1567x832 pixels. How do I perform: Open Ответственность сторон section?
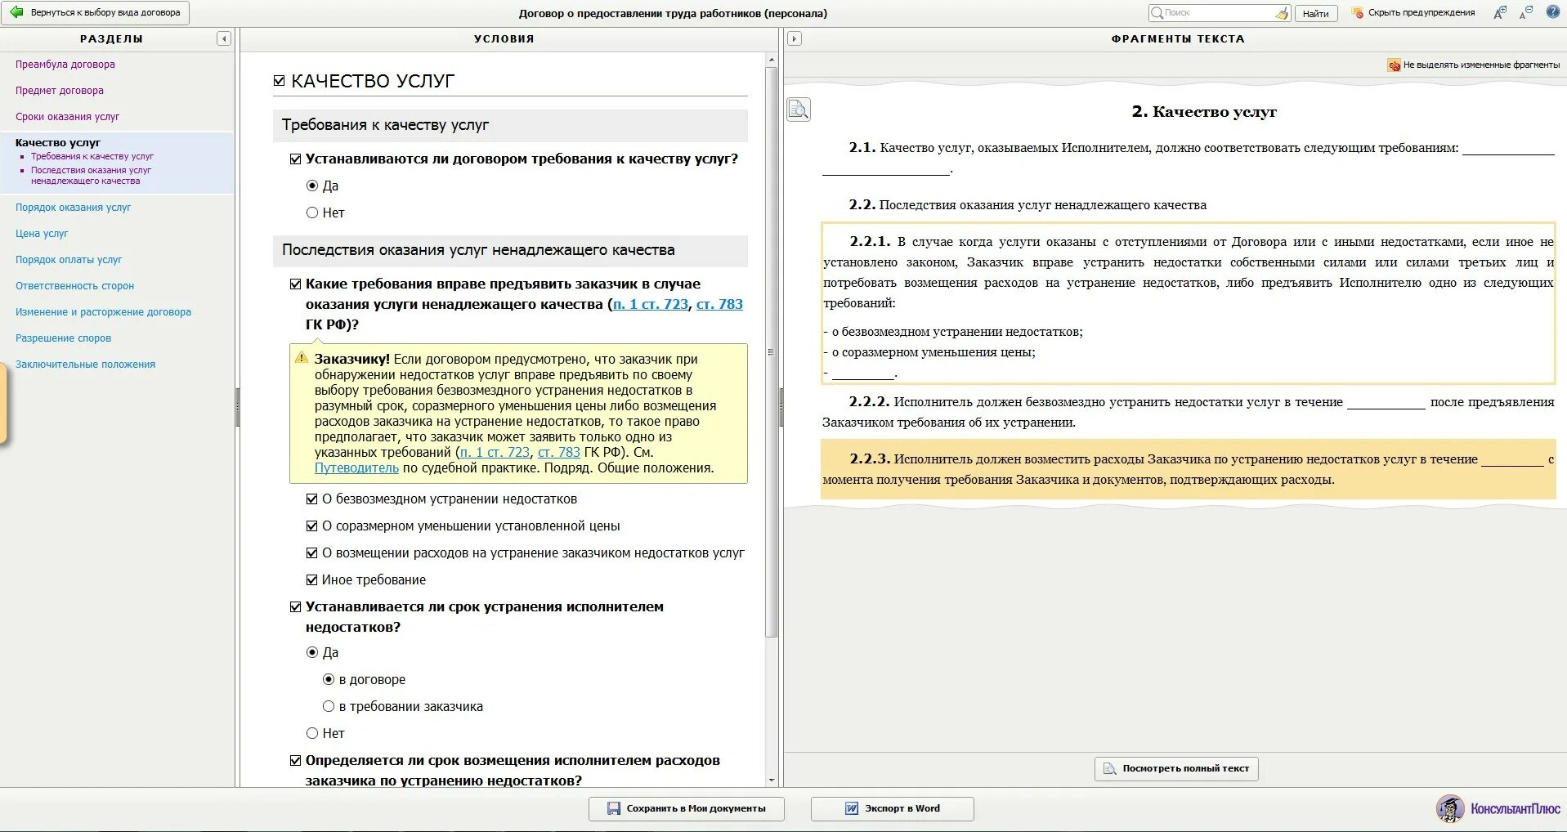tap(74, 286)
